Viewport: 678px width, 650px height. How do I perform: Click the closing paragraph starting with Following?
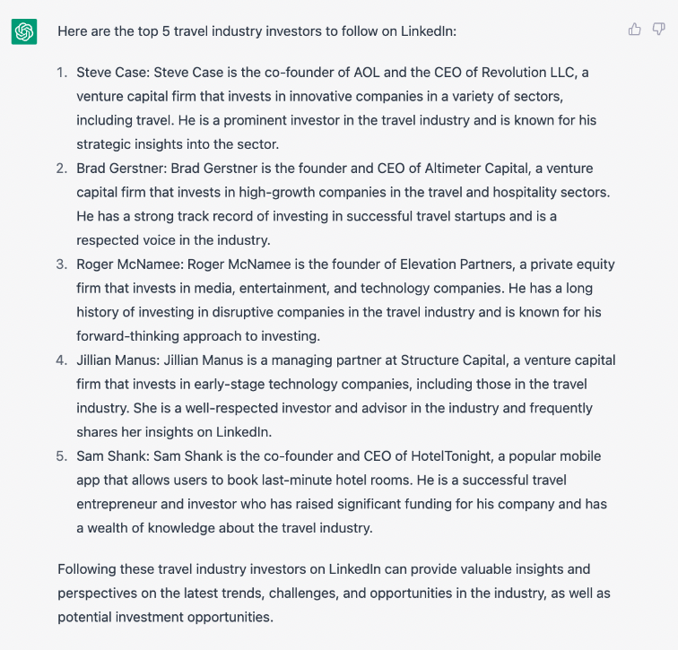[334, 593]
